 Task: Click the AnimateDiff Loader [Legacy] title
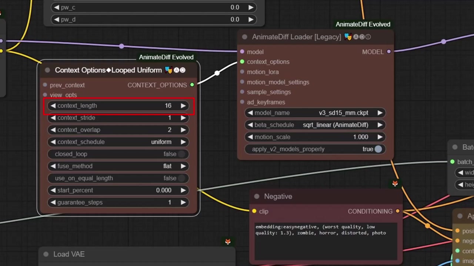click(x=297, y=37)
